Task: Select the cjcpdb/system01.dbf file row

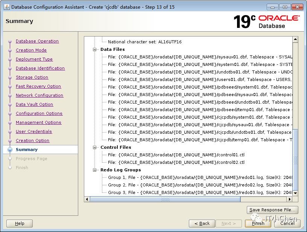Action: pyautogui.click(x=200, y=117)
